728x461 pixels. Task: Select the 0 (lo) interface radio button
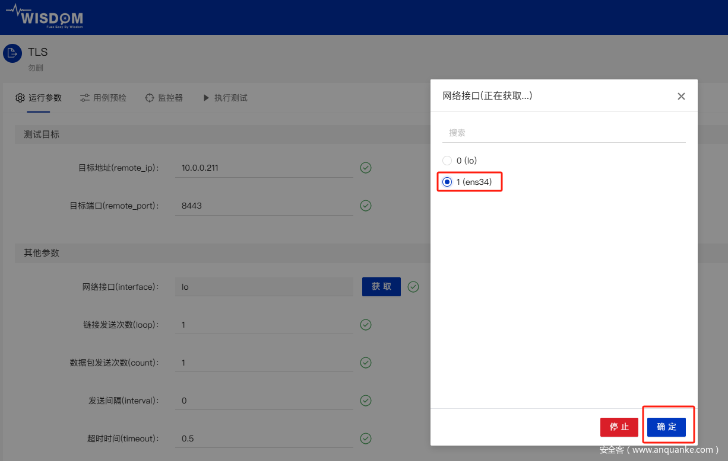pyautogui.click(x=447, y=161)
